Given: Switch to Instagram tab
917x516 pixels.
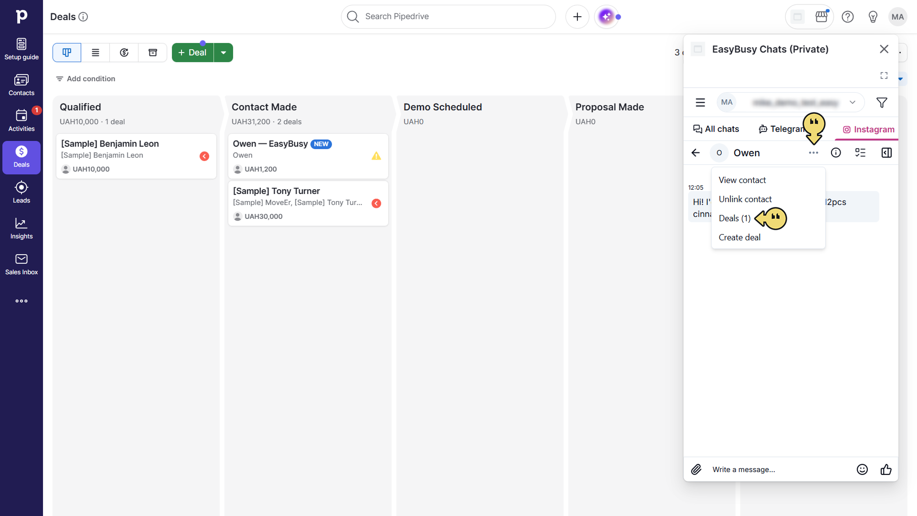Looking at the screenshot, I should [x=869, y=129].
